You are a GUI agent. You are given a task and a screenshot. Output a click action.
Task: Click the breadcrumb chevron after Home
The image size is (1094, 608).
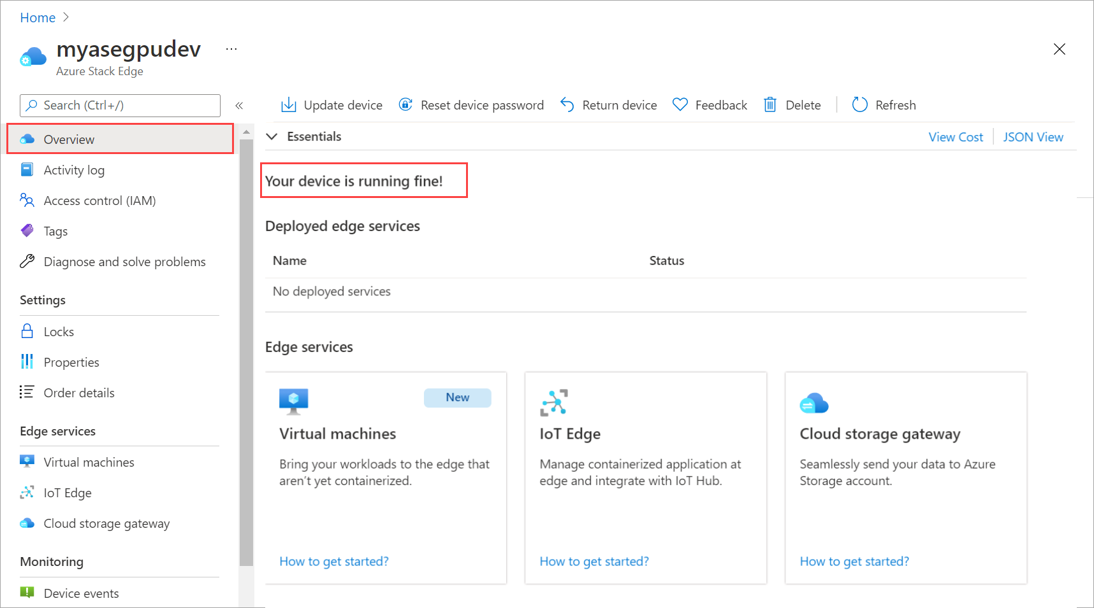tap(66, 17)
